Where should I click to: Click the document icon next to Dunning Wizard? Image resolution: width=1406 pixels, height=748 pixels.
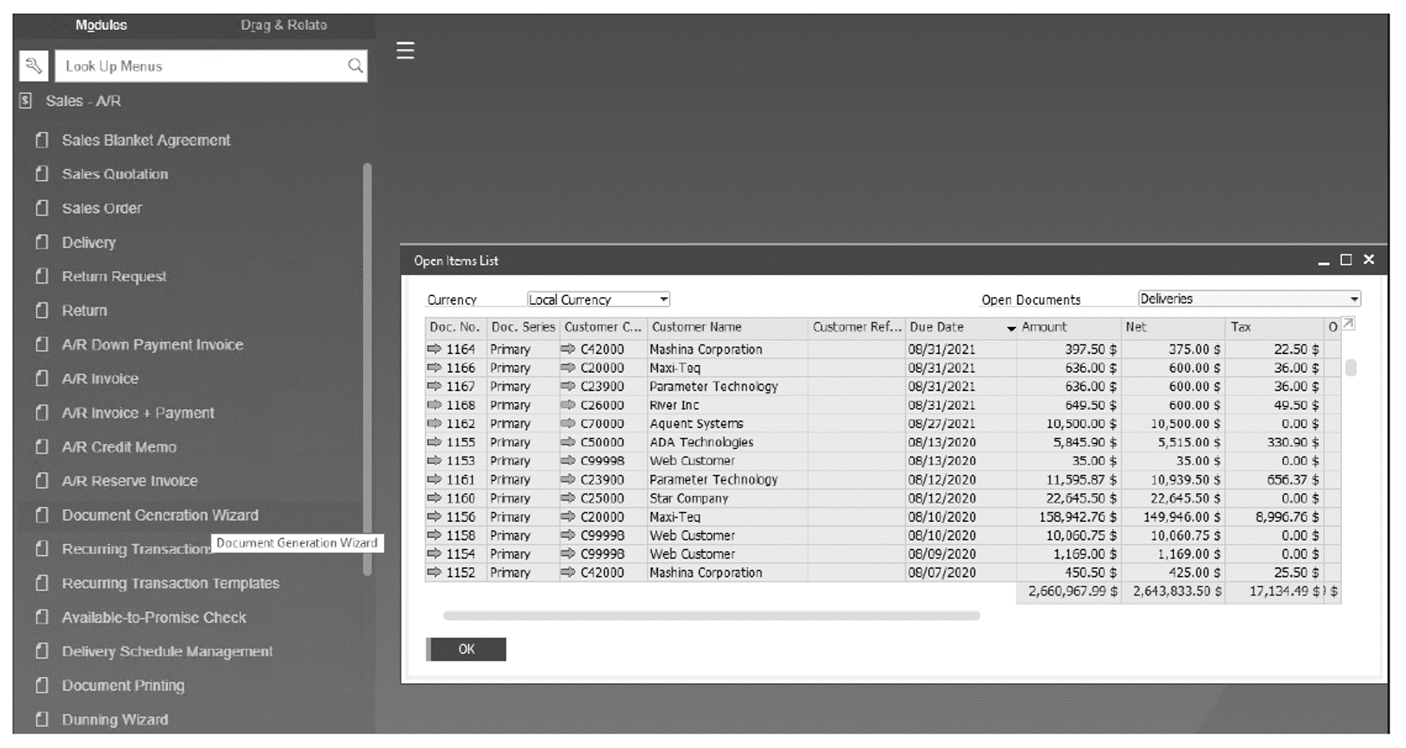click(42, 720)
